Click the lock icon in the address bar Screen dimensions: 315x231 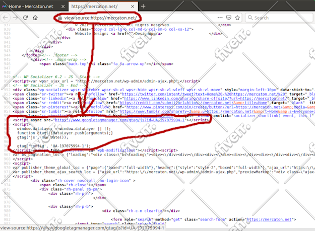pos(59,18)
